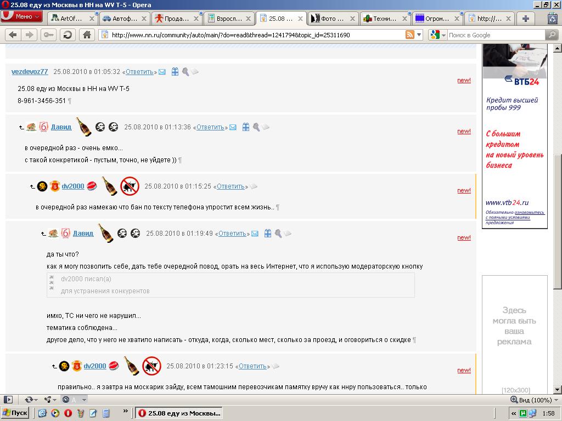Select the 25.08 еду из Москвы taskbar button
Screen dimensions: 562x421
[179, 413]
